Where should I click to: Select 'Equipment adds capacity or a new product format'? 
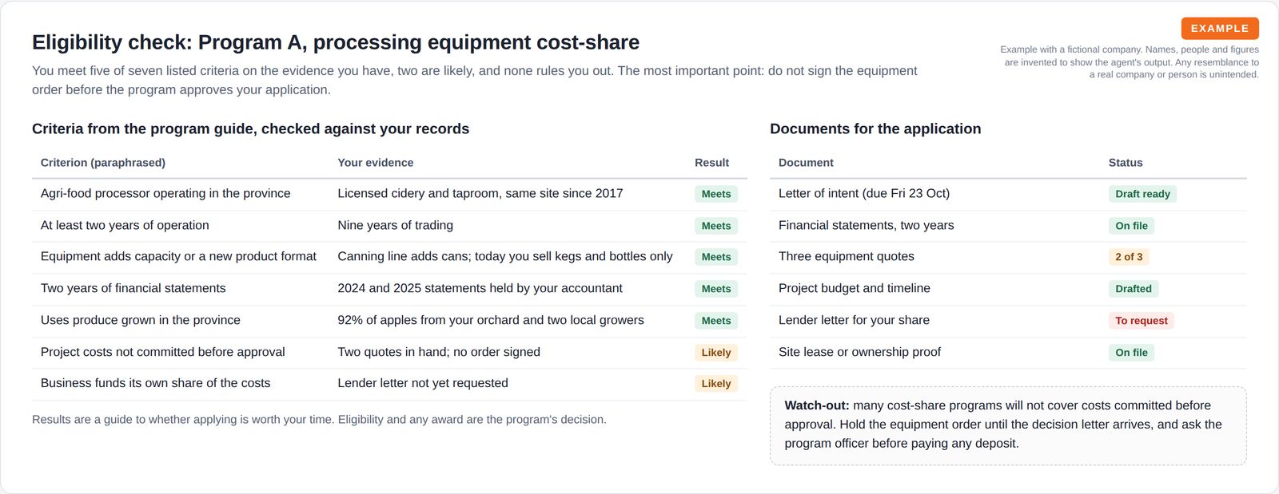pos(178,256)
